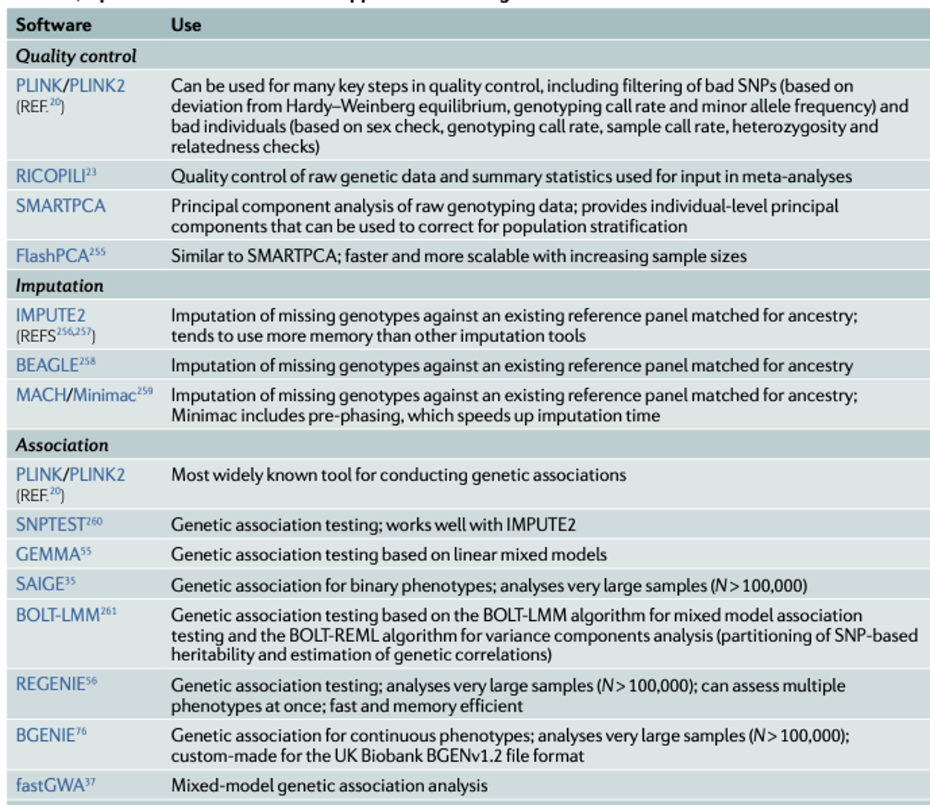The width and height of the screenshot is (930, 805).
Task: Click the BEAGLE software link
Action: [x=47, y=365]
